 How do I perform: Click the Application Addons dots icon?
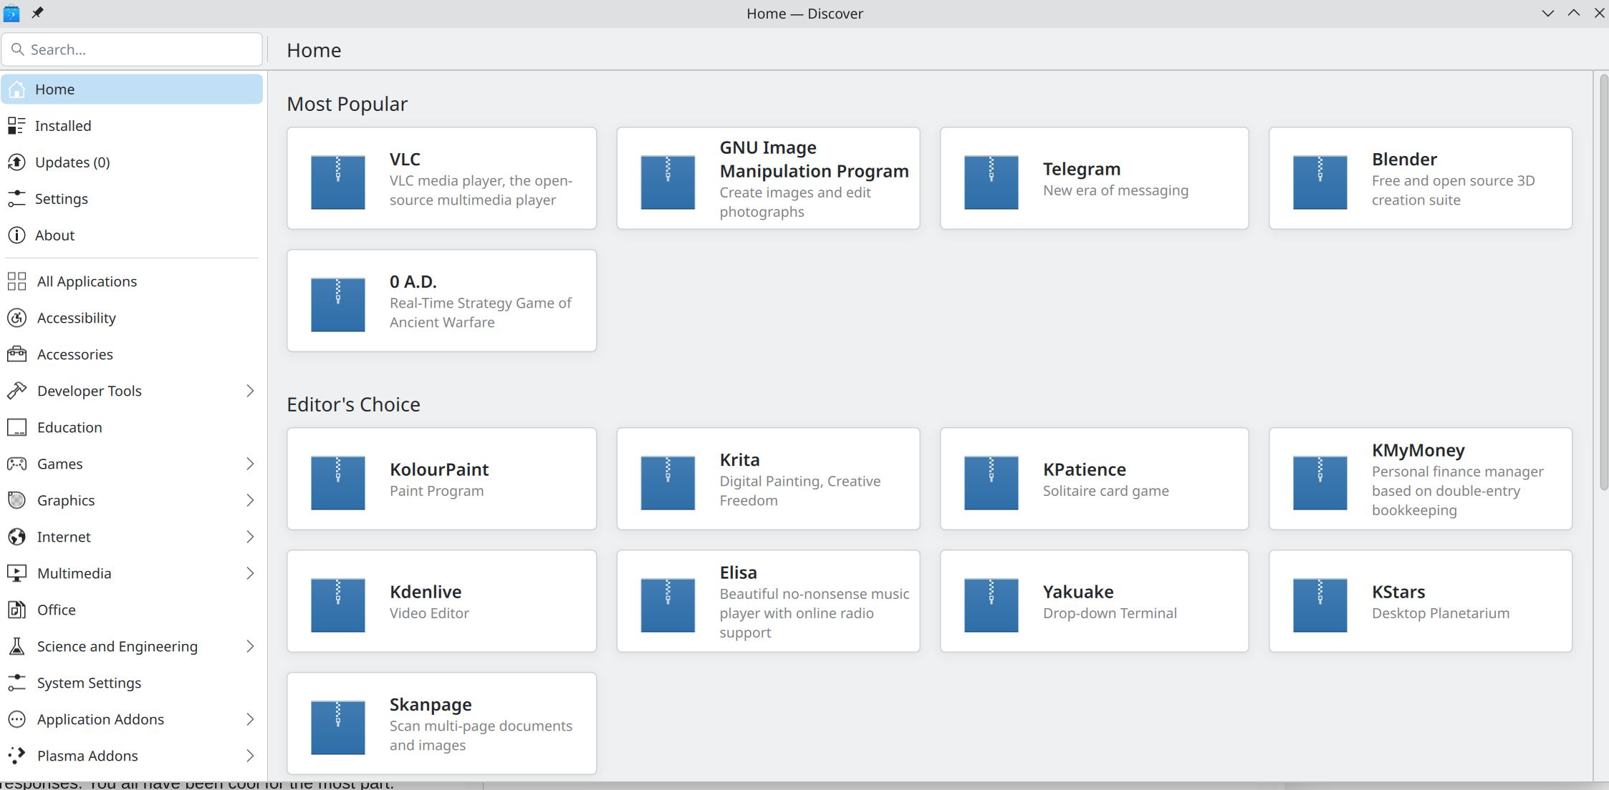16,719
